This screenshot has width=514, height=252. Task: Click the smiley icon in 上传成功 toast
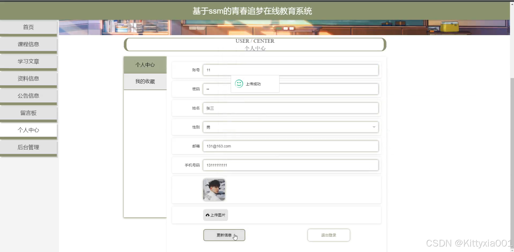tap(239, 84)
